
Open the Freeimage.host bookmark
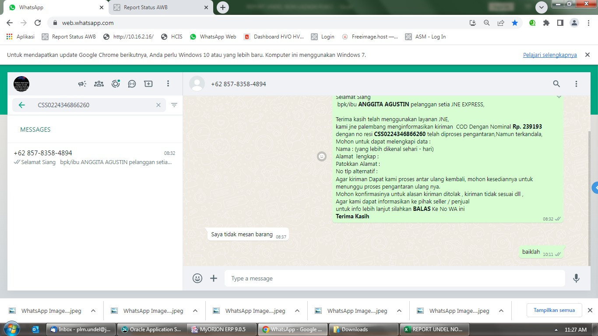tap(370, 37)
